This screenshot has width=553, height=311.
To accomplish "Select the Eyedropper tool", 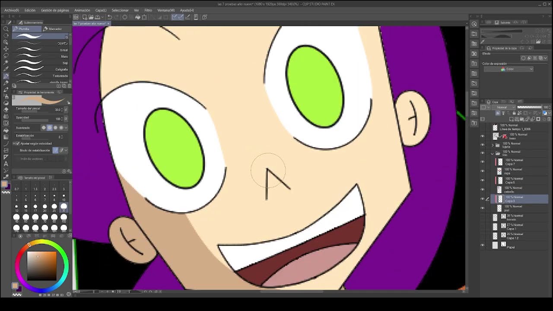I will click(x=6, y=69).
